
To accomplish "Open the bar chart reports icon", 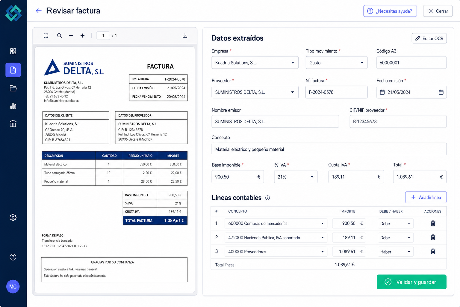I will tap(13, 106).
